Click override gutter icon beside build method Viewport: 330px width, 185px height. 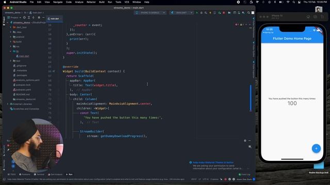click(x=54, y=71)
